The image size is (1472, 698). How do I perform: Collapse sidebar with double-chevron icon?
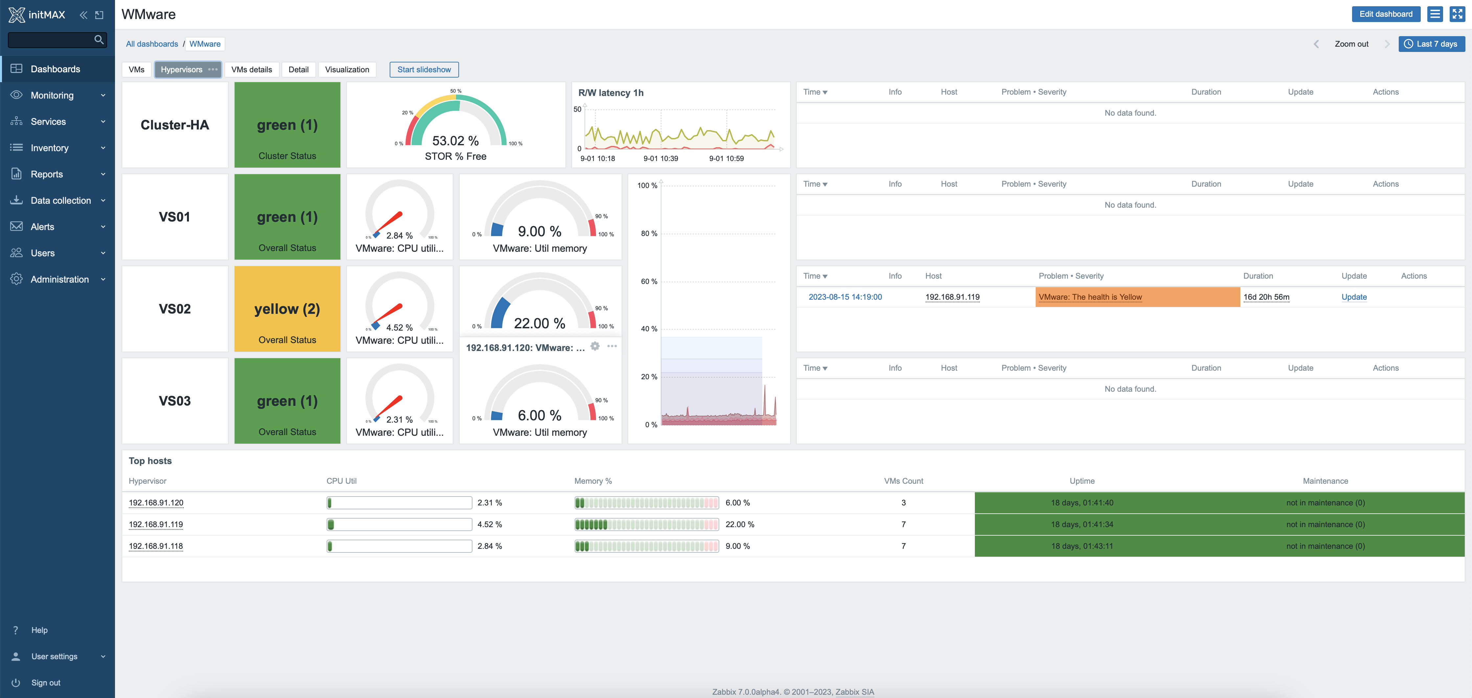tap(83, 15)
